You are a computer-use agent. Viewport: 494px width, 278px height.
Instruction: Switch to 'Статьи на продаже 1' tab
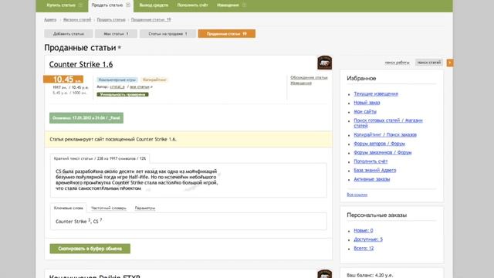(x=167, y=34)
